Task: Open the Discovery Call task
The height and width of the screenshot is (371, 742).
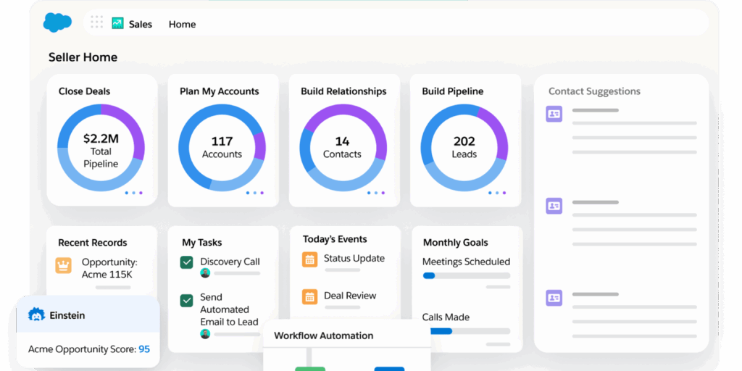Action: click(x=230, y=262)
